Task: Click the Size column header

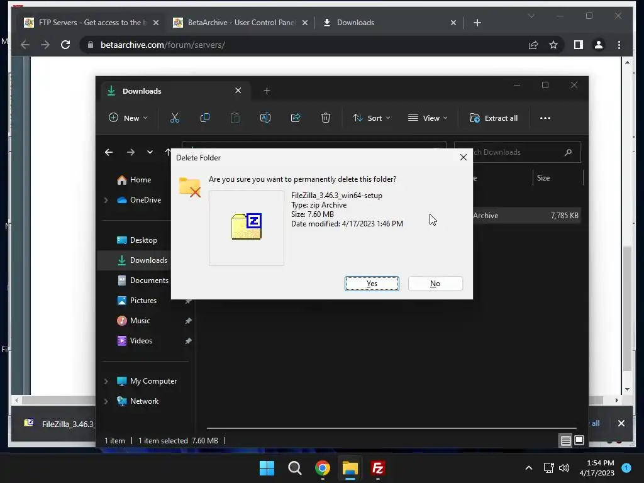Action: pos(558,178)
